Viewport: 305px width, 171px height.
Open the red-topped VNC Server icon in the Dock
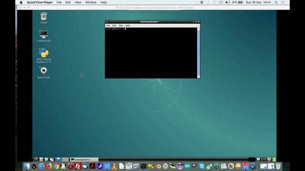pyautogui.click(x=245, y=166)
